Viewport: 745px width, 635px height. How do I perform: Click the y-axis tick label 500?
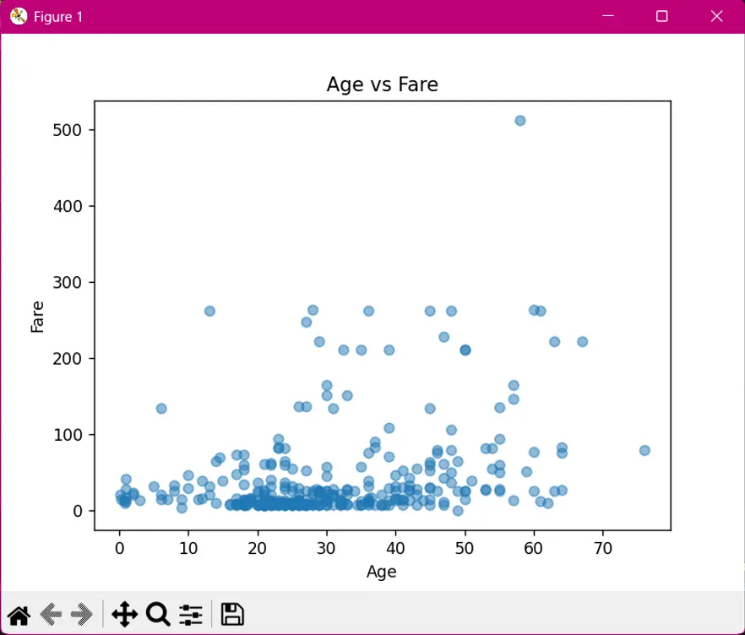(67, 130)
